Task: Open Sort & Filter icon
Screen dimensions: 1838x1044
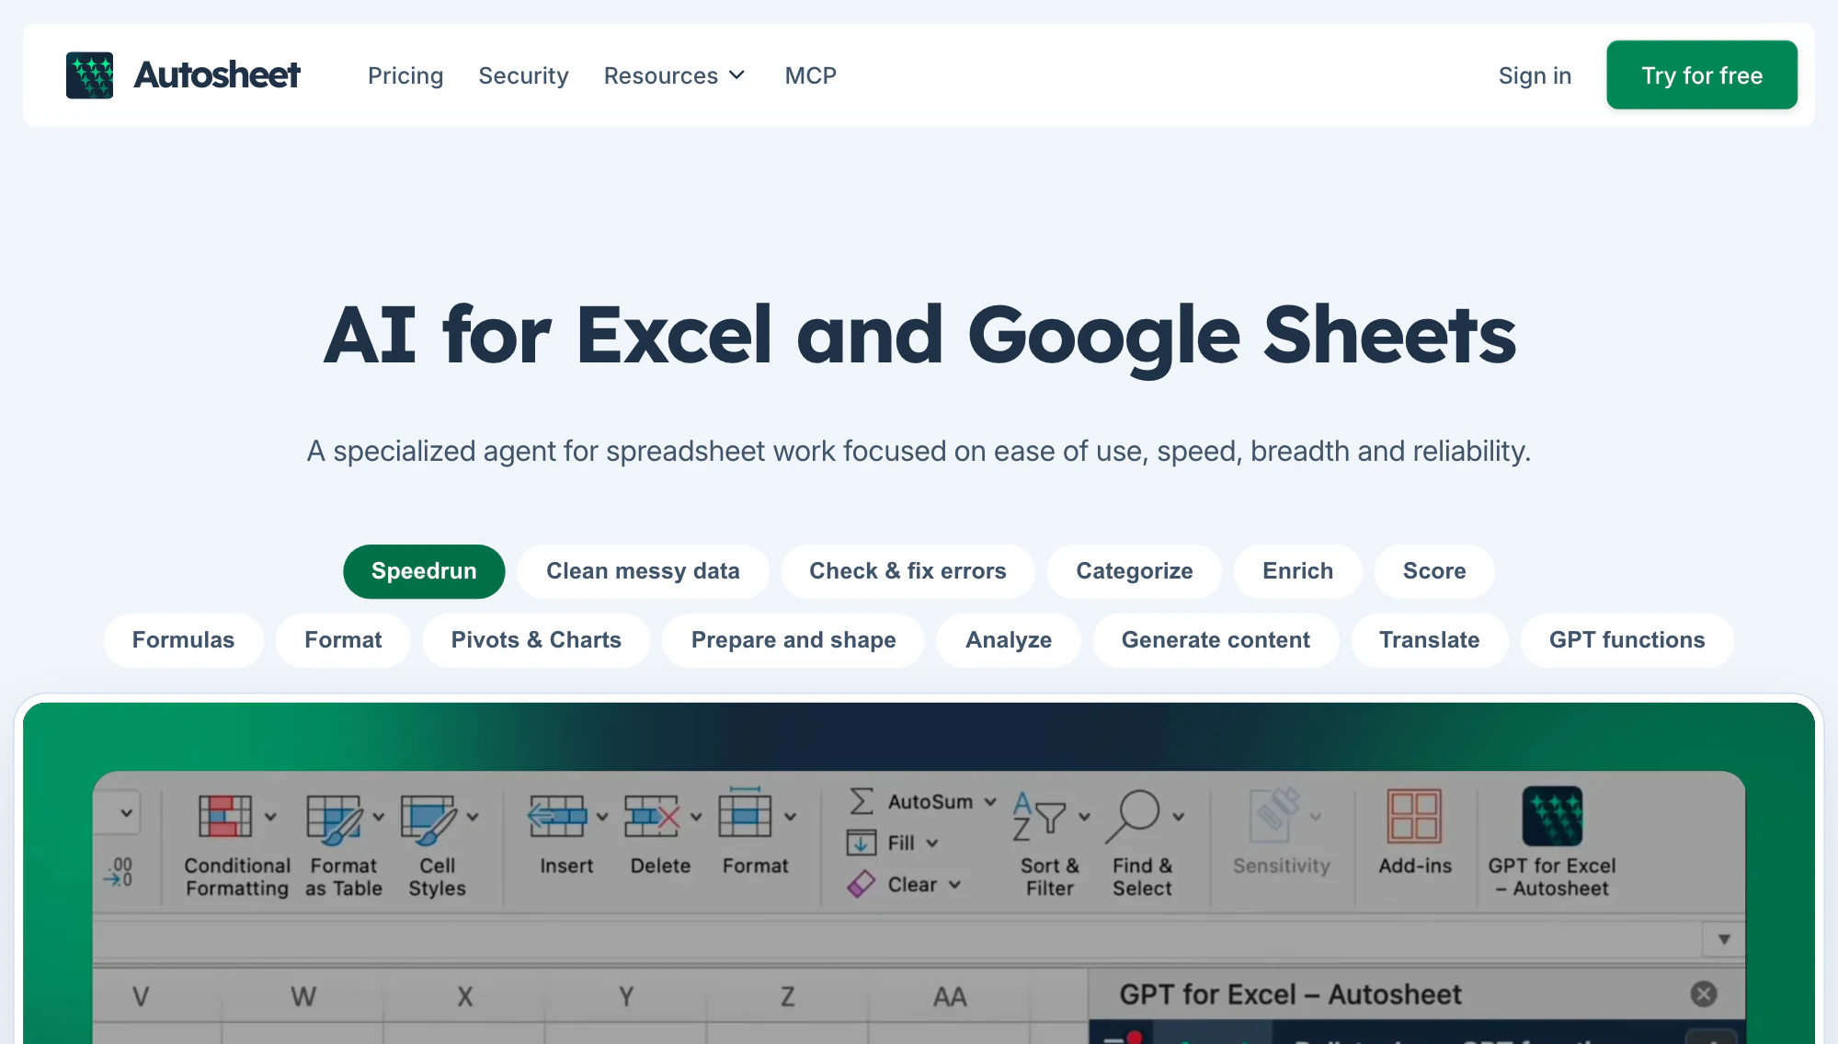Action: (1039, 817)
